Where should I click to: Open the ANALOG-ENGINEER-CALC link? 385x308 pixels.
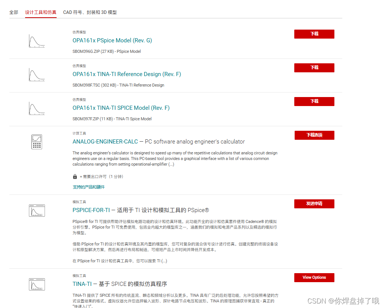point(105,142)
